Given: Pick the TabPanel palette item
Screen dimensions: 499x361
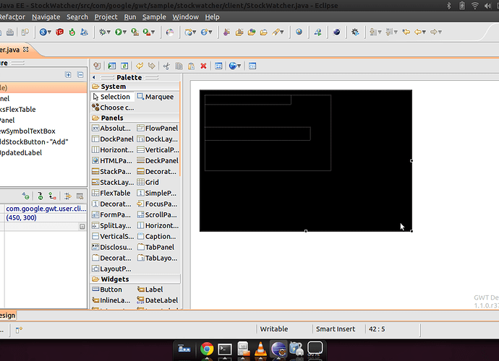Looking at the screenshot, I should point(155,247).
